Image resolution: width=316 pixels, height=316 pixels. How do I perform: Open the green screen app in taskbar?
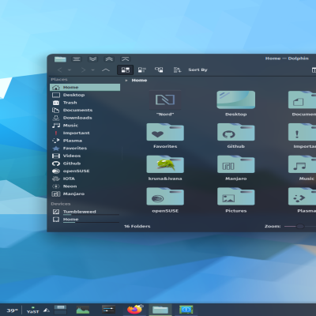[186, 310]
